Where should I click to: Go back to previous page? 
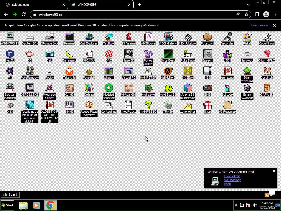(6, 15)
